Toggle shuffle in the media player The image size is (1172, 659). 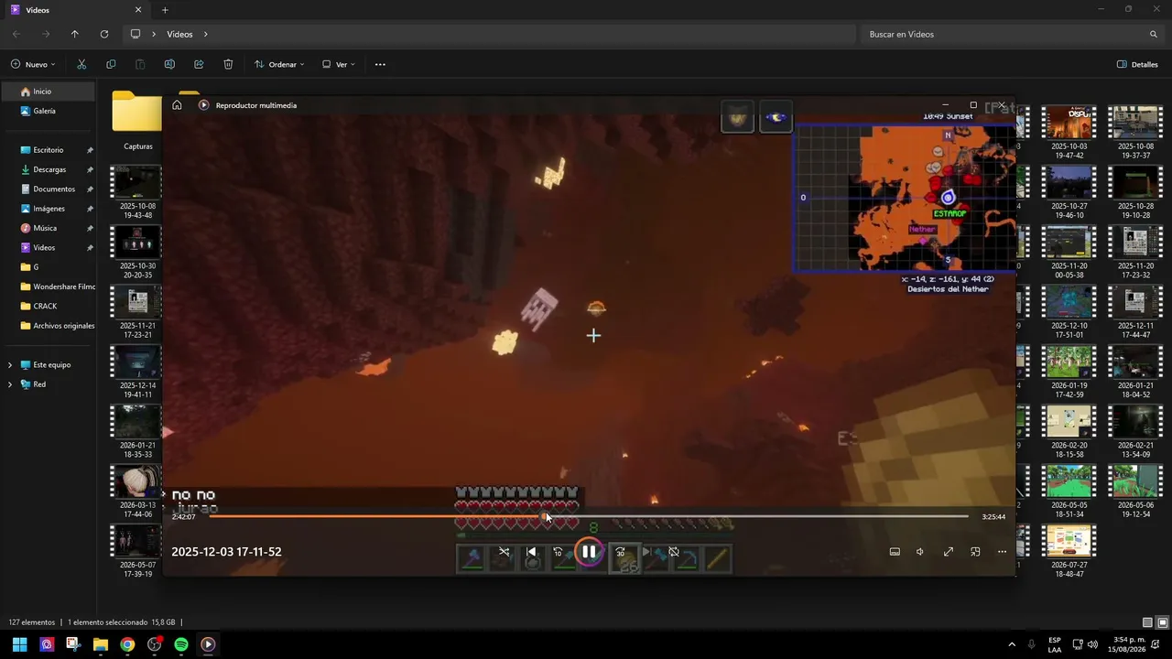pyautogui.click(x=504, y=552)
